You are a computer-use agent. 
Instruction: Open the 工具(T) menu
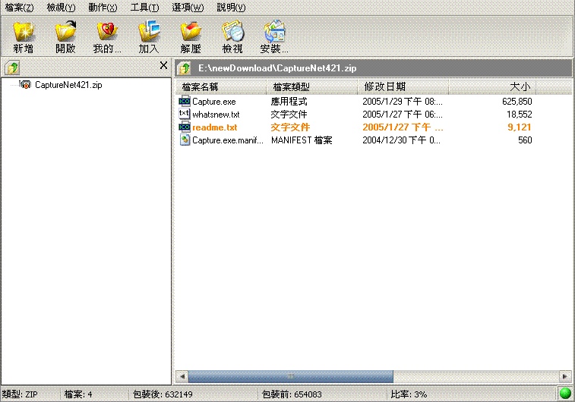coord(145,8)
